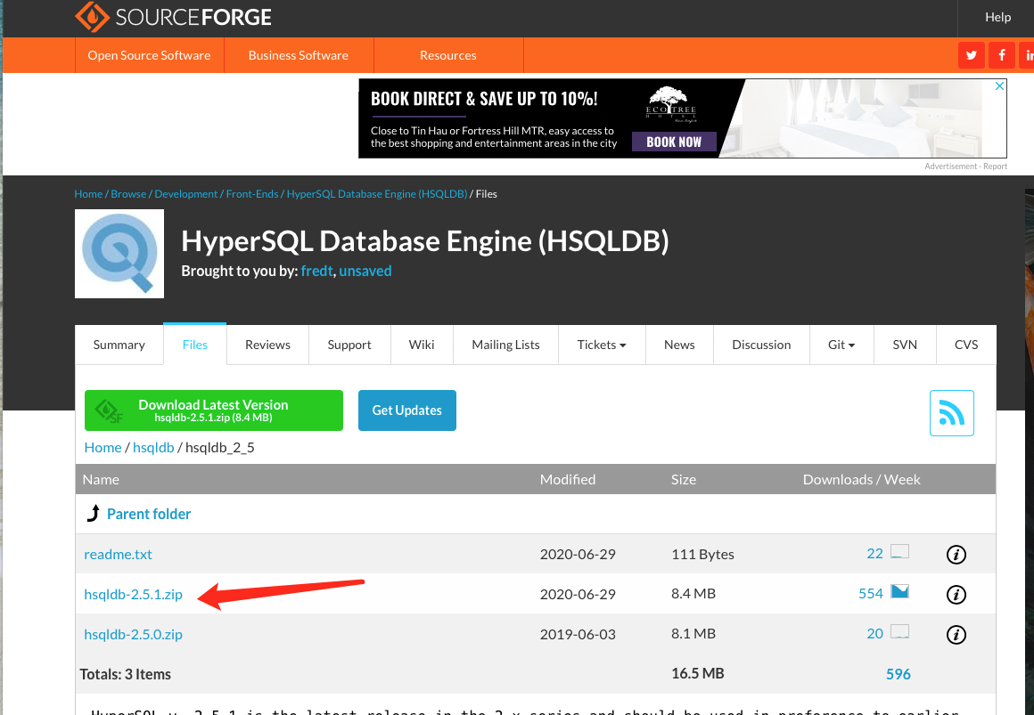
Task: Select the 8.4 MB size cell
Action: click(693, 593)
